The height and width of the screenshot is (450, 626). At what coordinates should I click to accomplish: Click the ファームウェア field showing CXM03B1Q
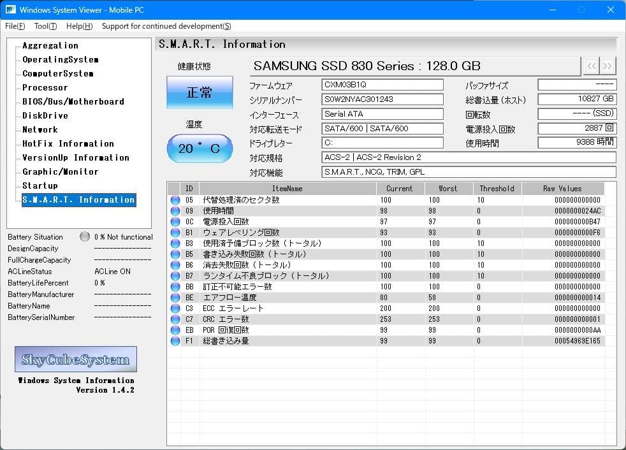point(381,83)
